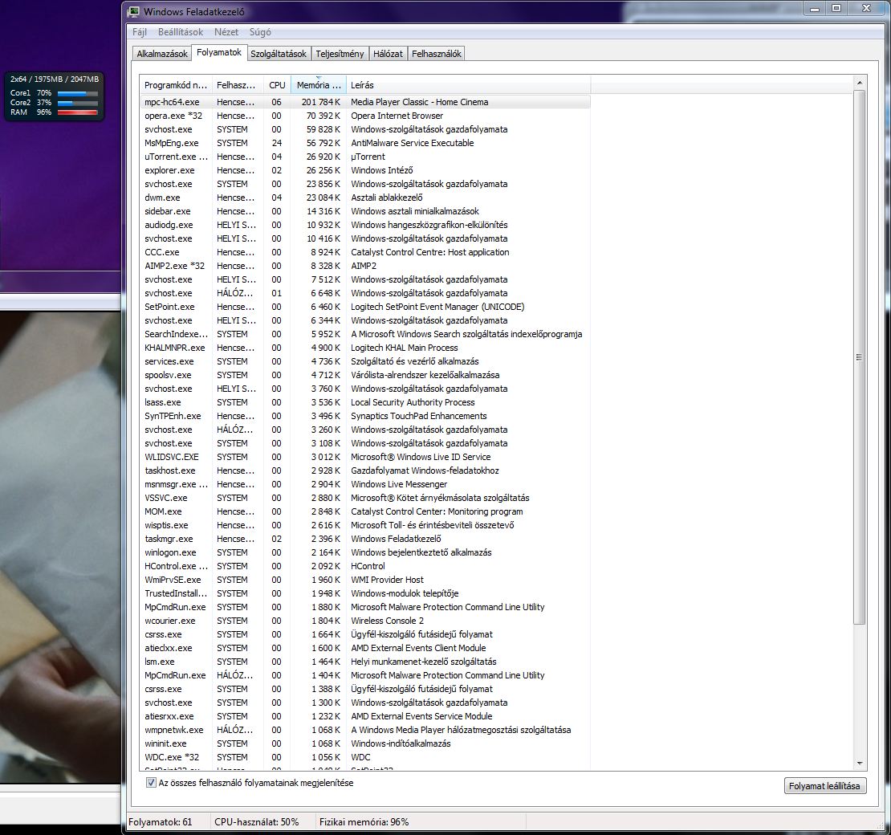Sort by Memória column header
The width and height of the screenshot is (891, 835).
point(318,84)
